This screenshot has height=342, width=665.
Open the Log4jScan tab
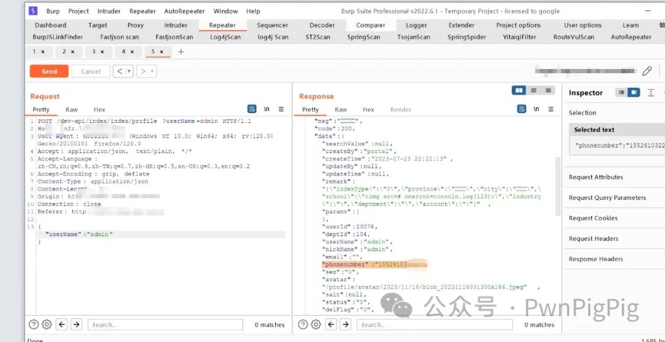(225, 37)
